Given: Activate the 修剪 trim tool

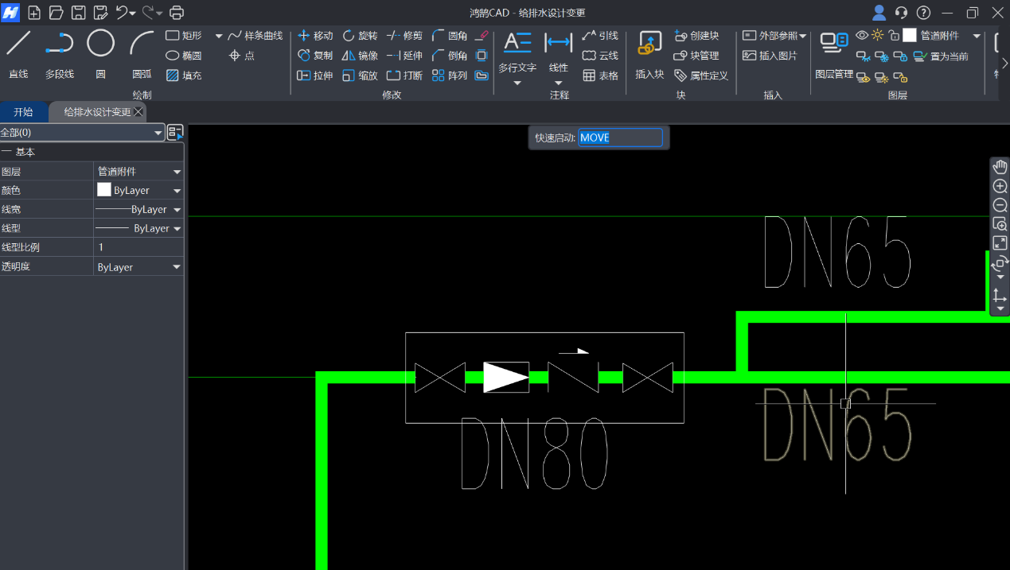Looking at the screenshot, I should (404, 36).
